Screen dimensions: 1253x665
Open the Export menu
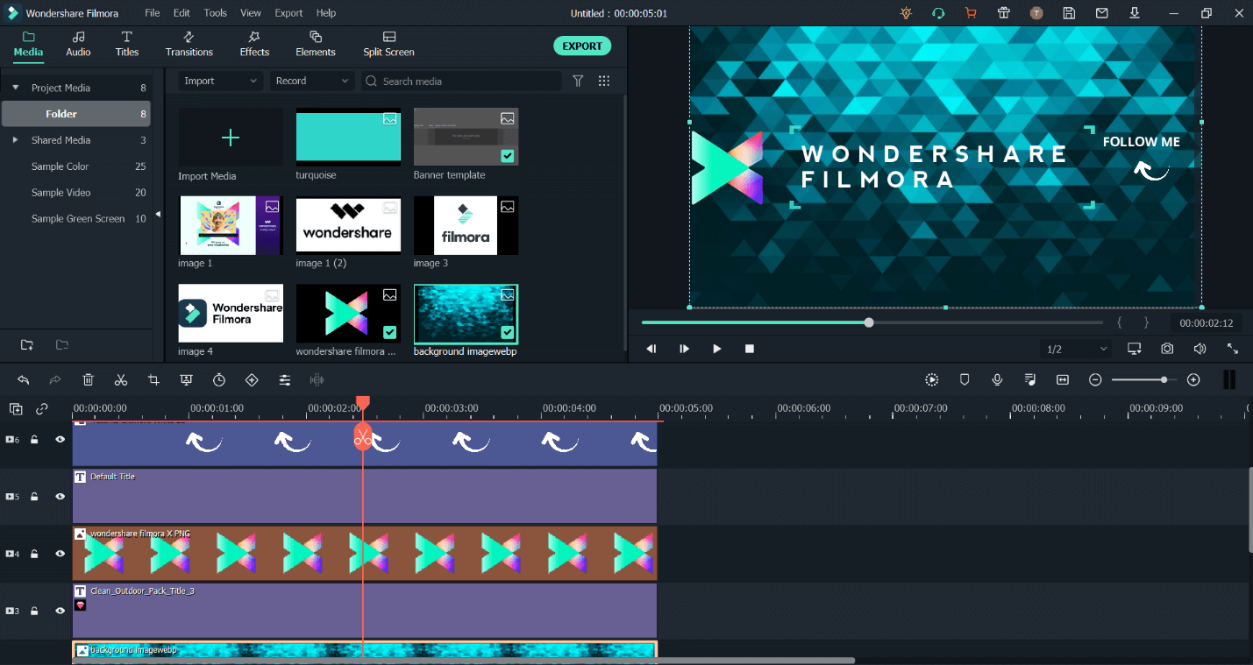click(288, 13)
